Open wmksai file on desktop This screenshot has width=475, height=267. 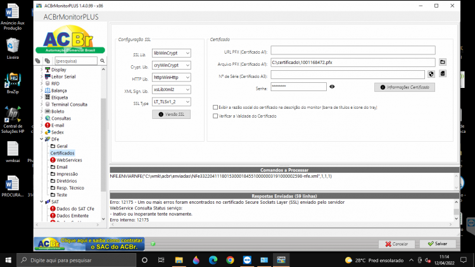click(x=13, y=152)
